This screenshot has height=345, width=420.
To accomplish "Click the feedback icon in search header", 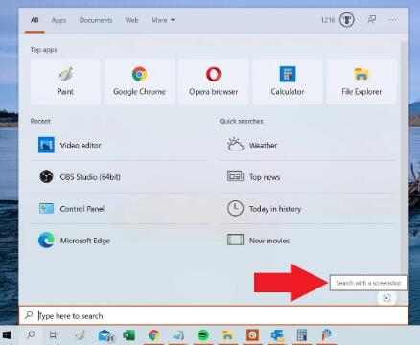I will (371, 20).
